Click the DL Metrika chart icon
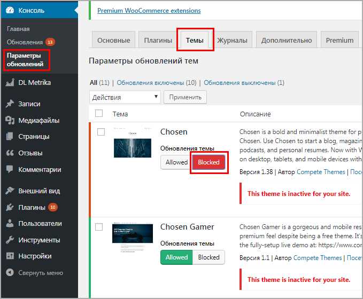Screen dimensions: 363x299 click(x=10, y=83)
